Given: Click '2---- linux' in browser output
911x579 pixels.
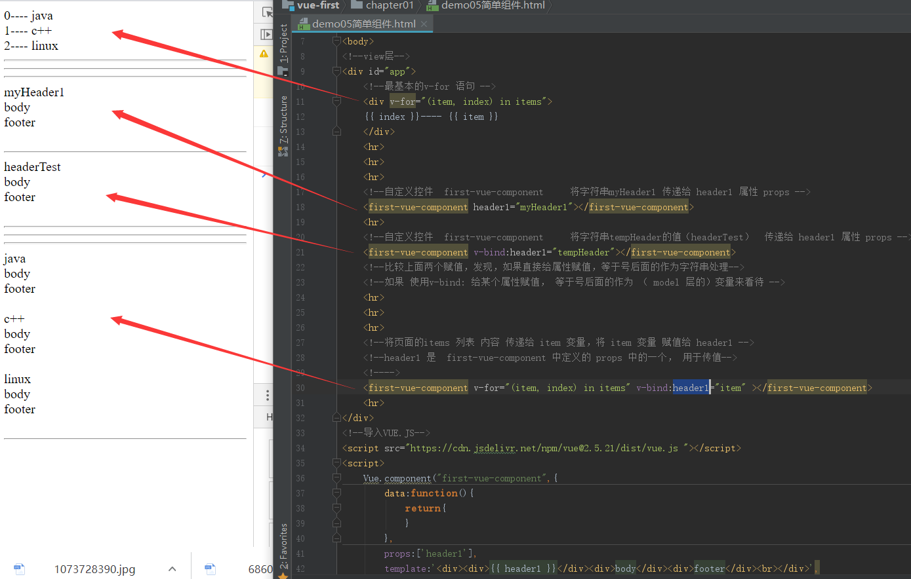Looking at the screenshot, I should [31, 46].
